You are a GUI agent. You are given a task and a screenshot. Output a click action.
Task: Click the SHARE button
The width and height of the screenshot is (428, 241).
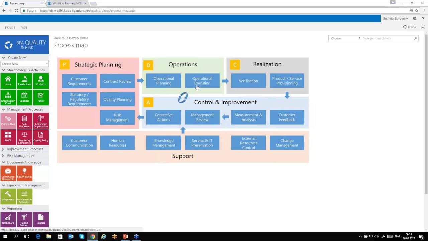pyautogui.click(x=409, y=27)
